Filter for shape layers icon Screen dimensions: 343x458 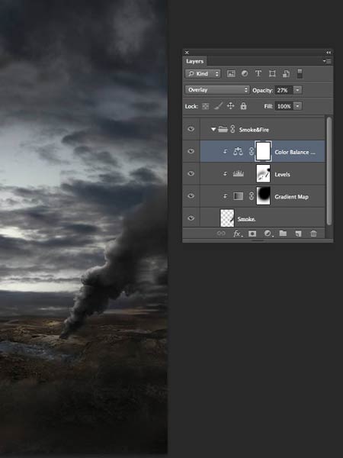(272, 73)
